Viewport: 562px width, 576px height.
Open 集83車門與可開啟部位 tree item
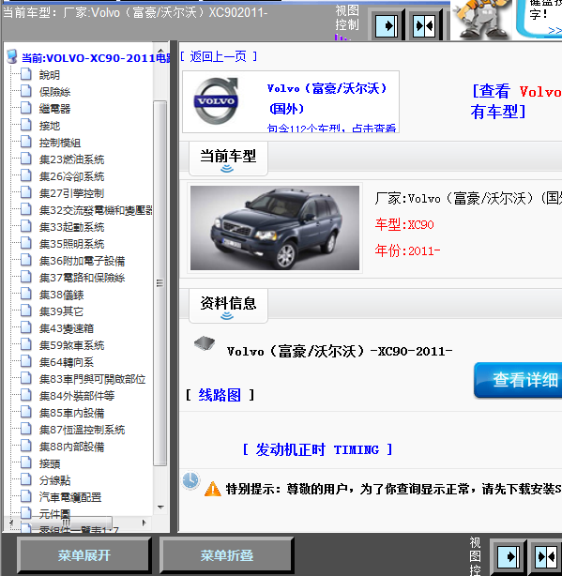pyautogui.click(x=92, y=379)
